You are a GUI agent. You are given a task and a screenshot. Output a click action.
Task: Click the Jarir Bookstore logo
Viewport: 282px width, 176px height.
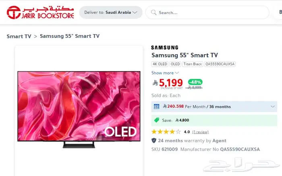tap(40, 12)
